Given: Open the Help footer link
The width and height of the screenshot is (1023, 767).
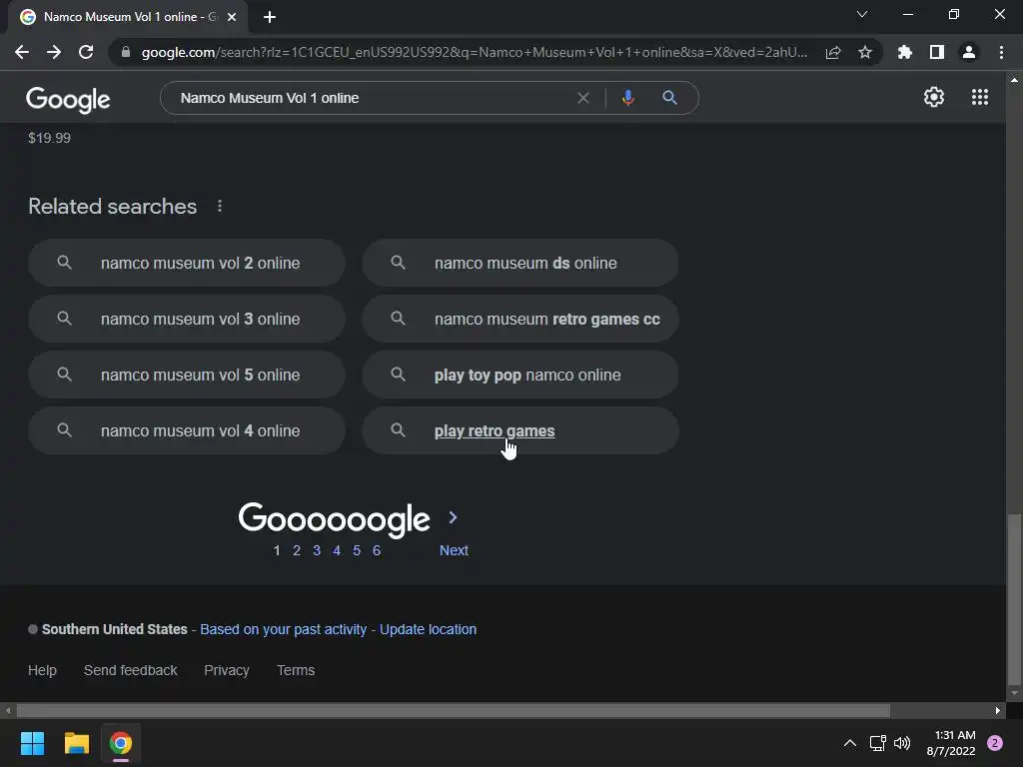Looking at the screenshot, I should coord(42,670).
